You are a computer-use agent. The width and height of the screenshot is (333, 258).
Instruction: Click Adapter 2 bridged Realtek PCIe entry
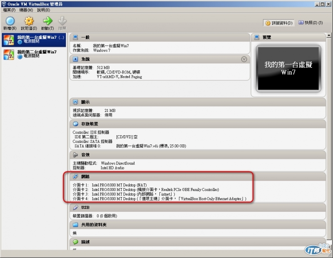[146, 190]
